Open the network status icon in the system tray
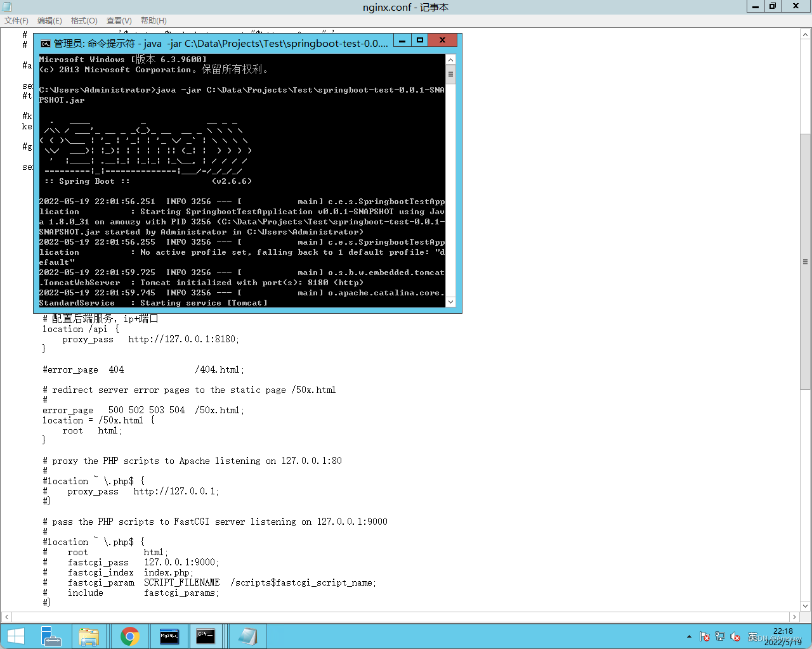 [719, 636]
